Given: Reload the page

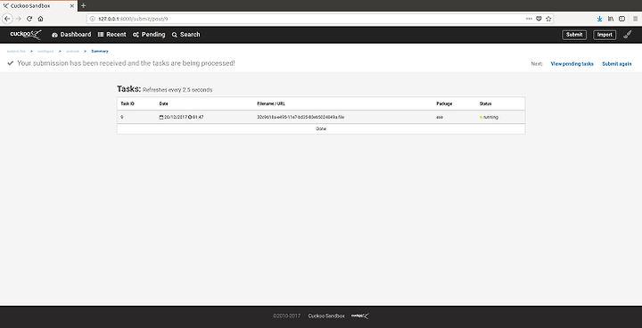Looking at the screenshot, I should [29, 19].
